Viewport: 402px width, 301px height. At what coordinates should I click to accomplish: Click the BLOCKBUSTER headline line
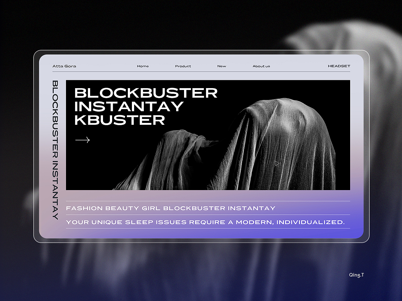(146, 93)
